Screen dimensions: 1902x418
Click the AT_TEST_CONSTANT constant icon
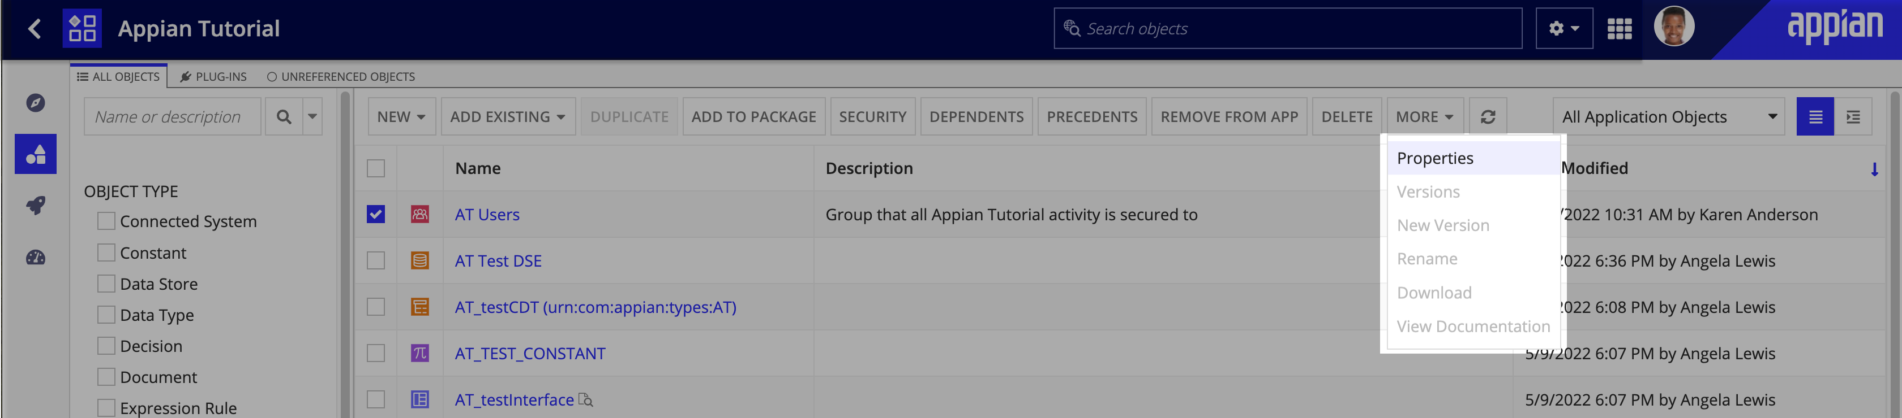419,353
